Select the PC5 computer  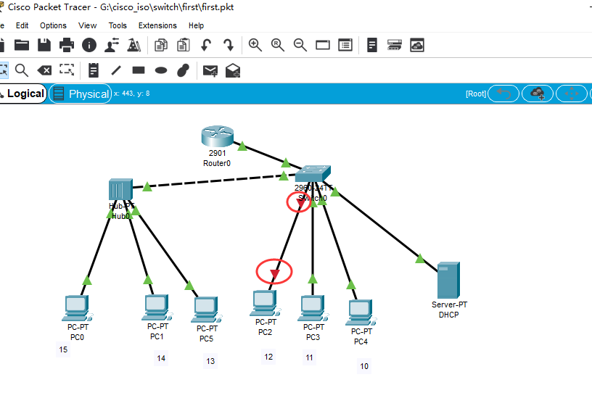click(207, 310)
